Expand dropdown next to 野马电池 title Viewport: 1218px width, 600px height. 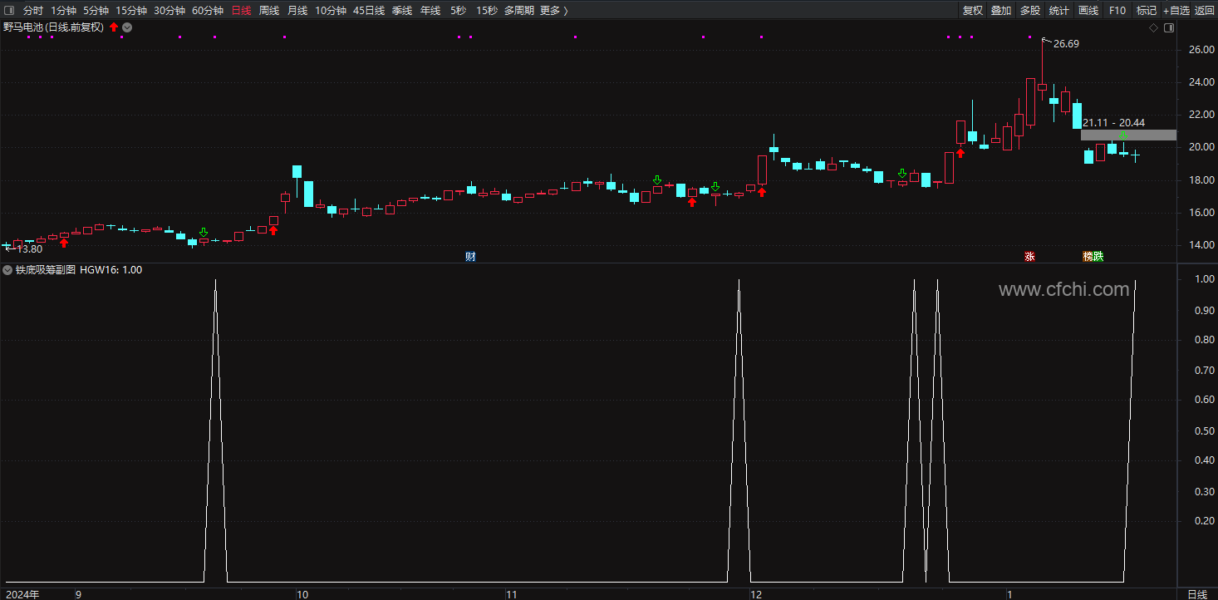(x=126, y=27)
